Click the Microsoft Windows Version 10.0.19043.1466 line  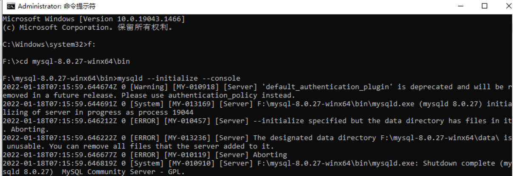pos(93,19)
